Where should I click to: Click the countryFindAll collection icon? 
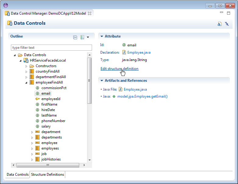(x=32, y=71)
